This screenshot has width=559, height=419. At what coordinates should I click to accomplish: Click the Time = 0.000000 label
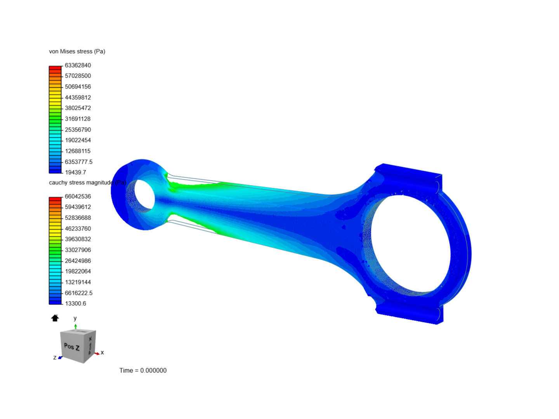click(143, 371)
